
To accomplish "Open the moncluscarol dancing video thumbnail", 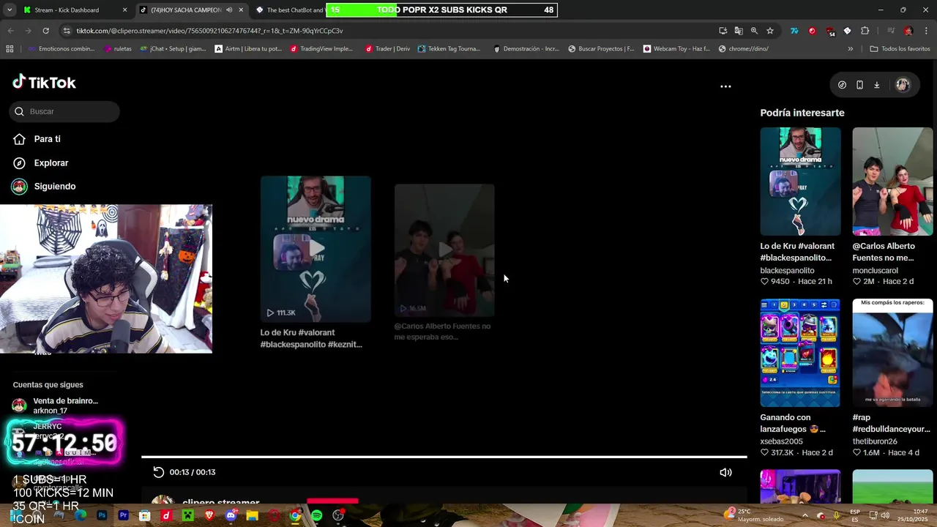I will tap(892, 182).
